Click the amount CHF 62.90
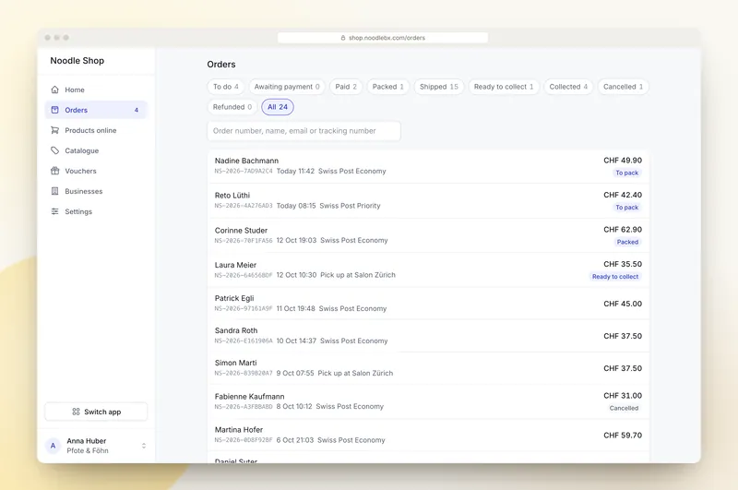The width and height of the screenshot is (738, 490). point(623,230)
